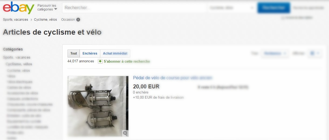Image resolution: width=329 pixels, height=140 pixels.
Task: Select the Tout listings tab
Action: pyautogui.click(x=74, y=53)
